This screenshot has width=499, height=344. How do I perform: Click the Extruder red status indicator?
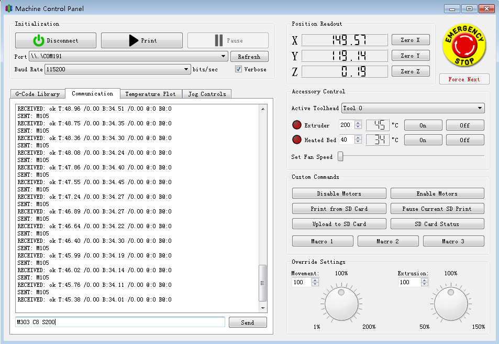(296, 125)
